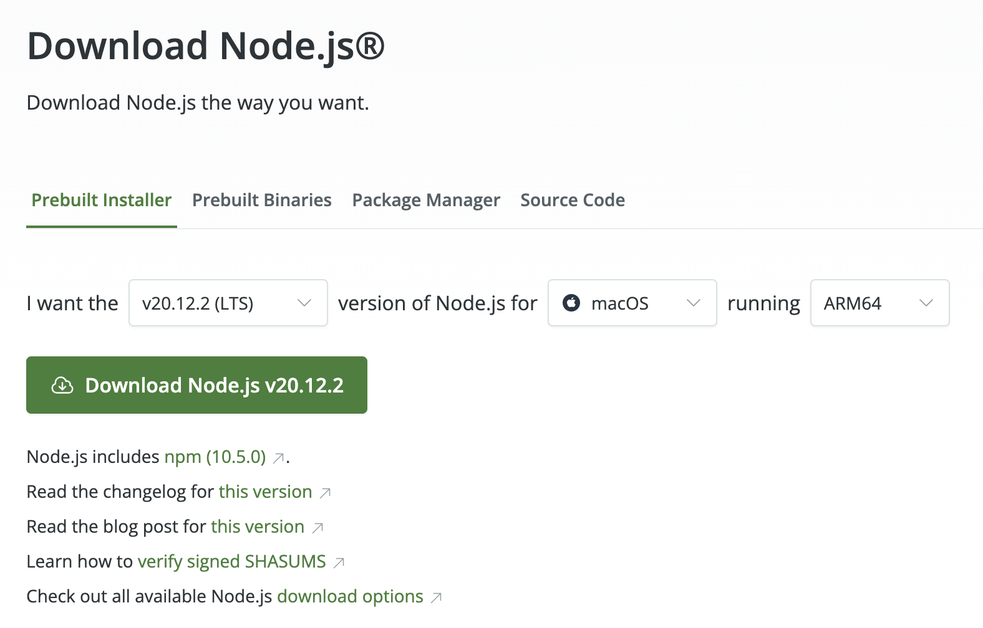
Task: Expand the v20.12.2 (LTS) version dropdown
Action: tap(228, 303)
